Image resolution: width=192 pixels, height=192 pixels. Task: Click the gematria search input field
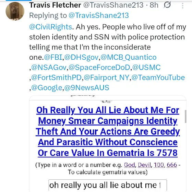click(x=108, y=185)
